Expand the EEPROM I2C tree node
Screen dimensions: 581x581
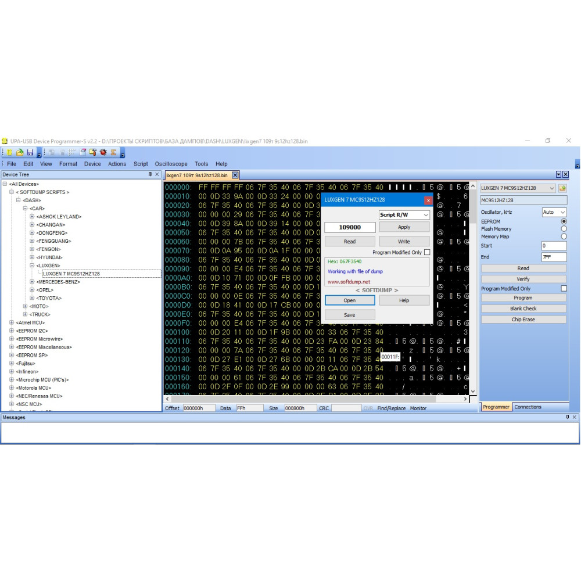(x=12, y=331)
